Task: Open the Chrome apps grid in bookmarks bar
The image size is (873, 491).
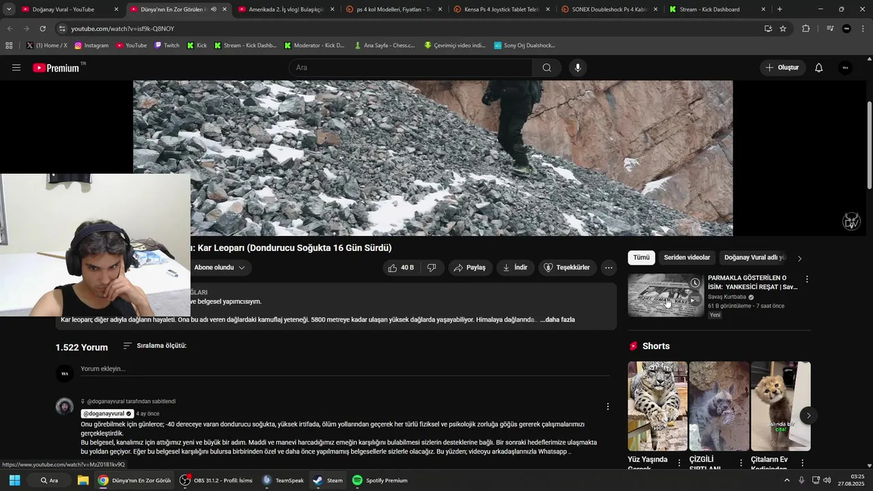Action: click(x=9, y=45)
